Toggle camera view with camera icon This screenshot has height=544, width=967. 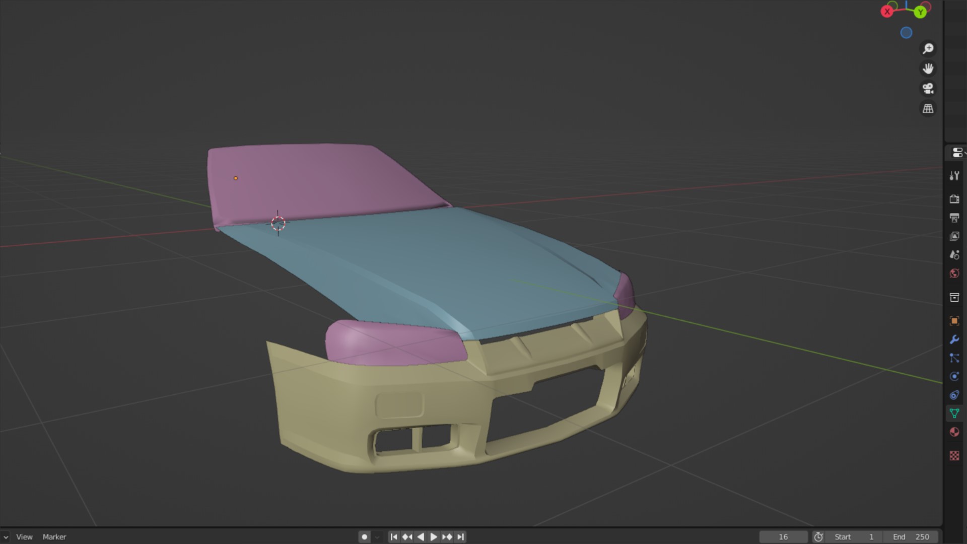tap(928, 89)
